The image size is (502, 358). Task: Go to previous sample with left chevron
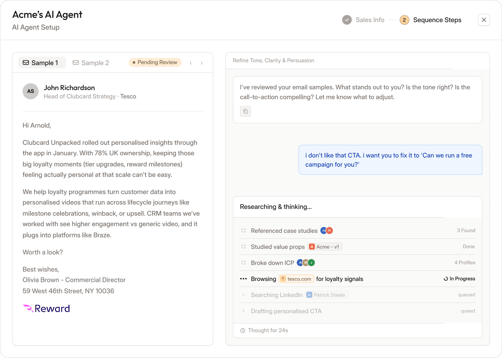(x=191, y=63)
